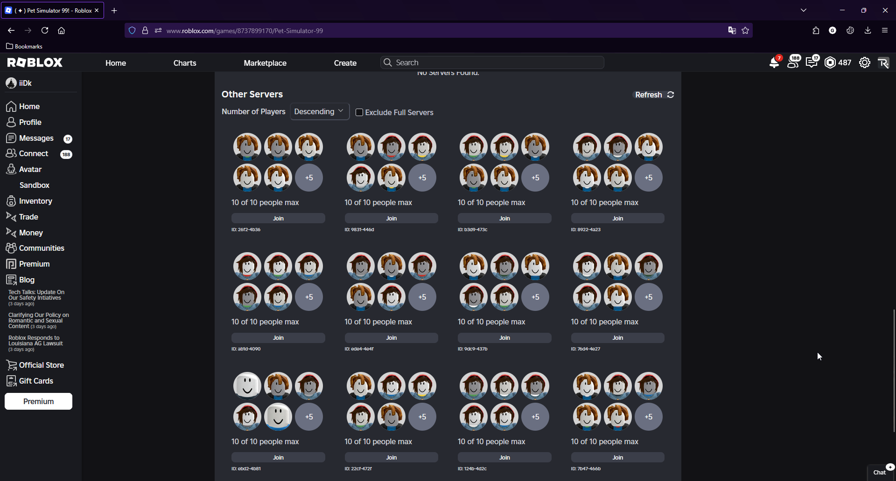896x481 pixels.
Task: Open Romantic and Sexual Content policy post
Action: [38, 321]
